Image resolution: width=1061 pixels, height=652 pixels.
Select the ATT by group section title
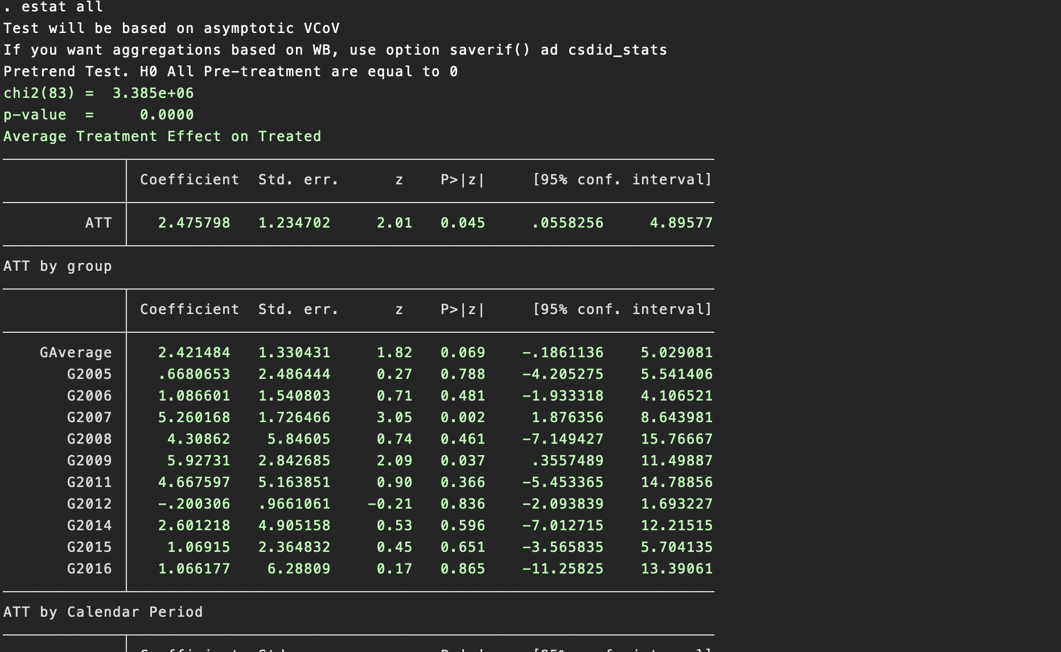point(57,266)
